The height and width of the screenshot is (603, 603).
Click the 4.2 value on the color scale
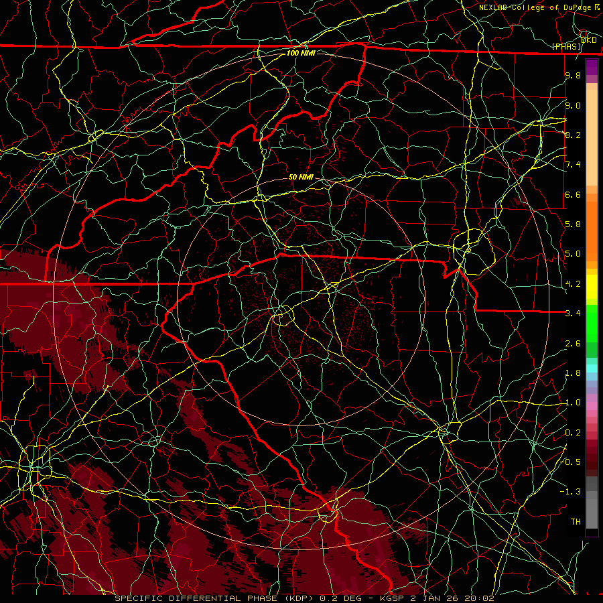click(x=573, y=283)
